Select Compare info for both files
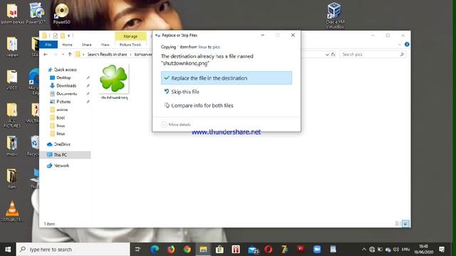This screenshot has width=456, height=256. point(202,106)
